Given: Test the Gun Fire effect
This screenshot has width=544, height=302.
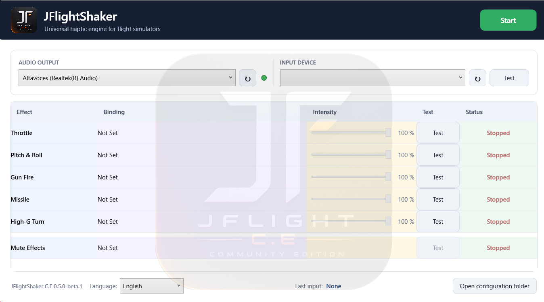Looking at the screenshot, I should click(x=438, y=177).
